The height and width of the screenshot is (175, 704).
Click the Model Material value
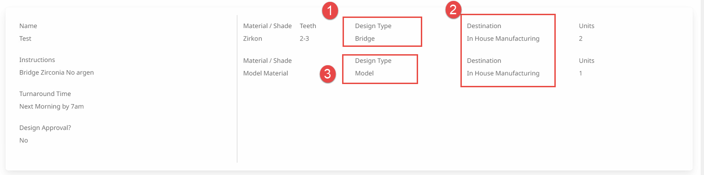tap(266, 73)
